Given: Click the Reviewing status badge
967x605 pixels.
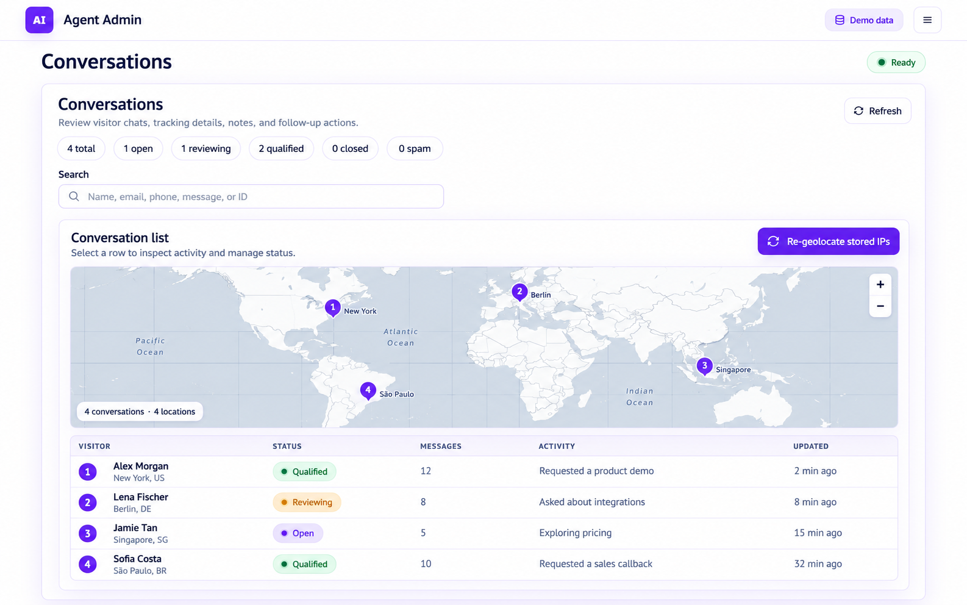Looking at the screenshot, I should pyautogui.click(x=307, y=503).
